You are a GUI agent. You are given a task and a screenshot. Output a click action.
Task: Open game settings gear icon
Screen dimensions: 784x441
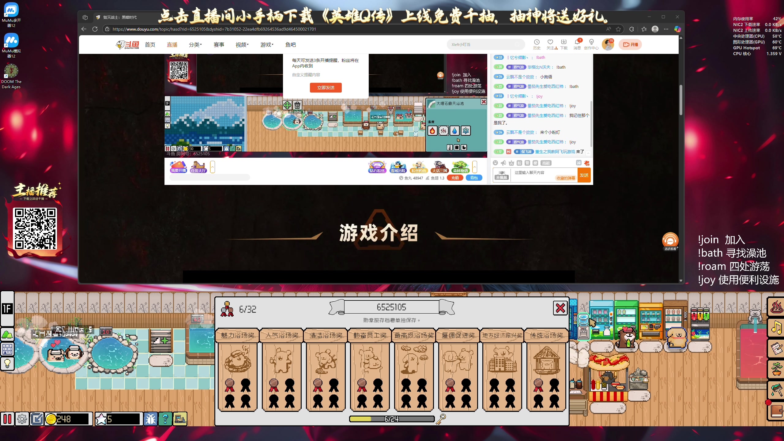22,419
